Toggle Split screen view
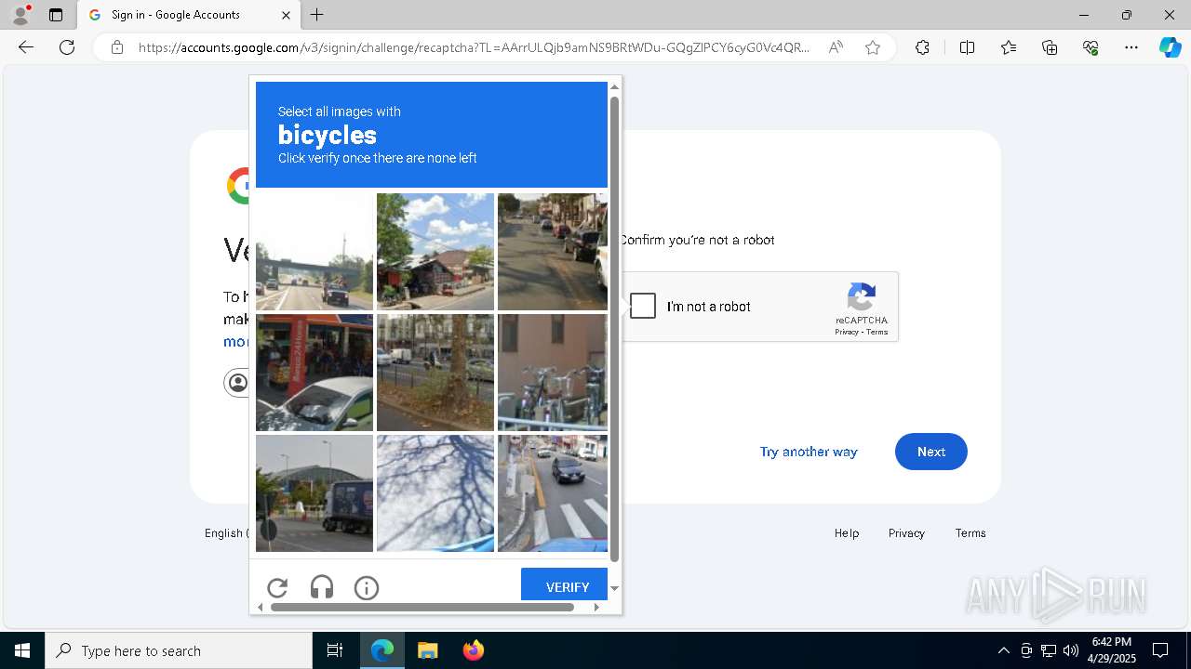This screenshot has width=1191, height=669. pos(967,47)
